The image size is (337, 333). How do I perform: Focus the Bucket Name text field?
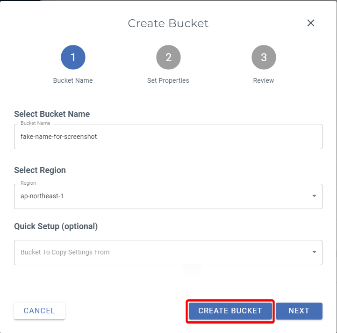pyautogui.click(x=168, y=137)
